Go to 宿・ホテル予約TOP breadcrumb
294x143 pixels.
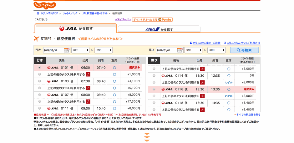coord(47,13)
